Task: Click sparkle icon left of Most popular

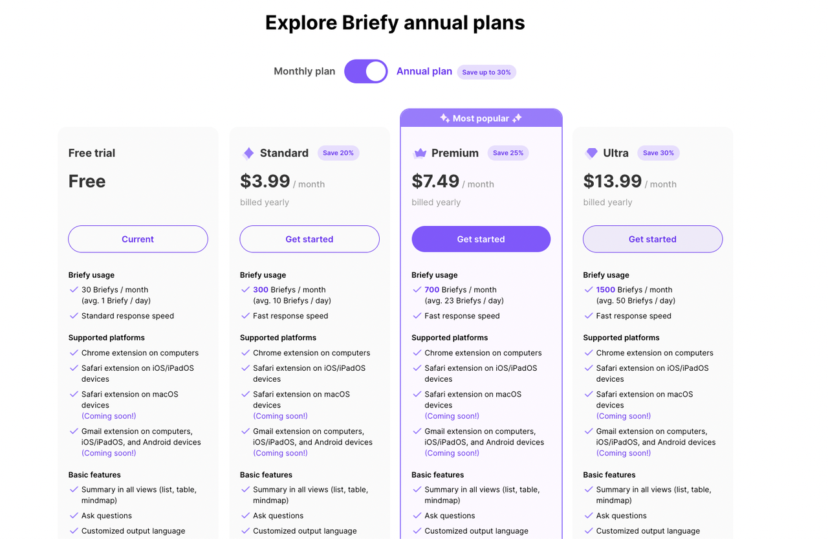Action: (444, 118)
